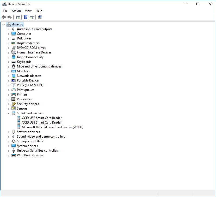Select the Monitors label
This screenshot has height=197, width=216.
click(23, 71)
